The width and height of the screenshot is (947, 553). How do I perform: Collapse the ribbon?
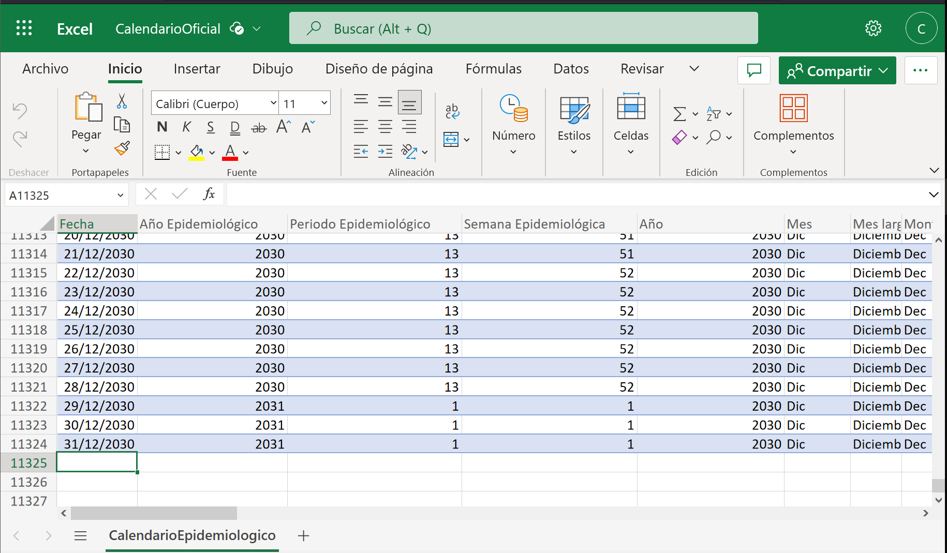click(934, 170)
